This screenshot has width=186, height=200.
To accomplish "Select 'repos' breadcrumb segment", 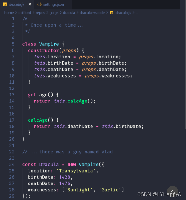I will pos(40,13).
